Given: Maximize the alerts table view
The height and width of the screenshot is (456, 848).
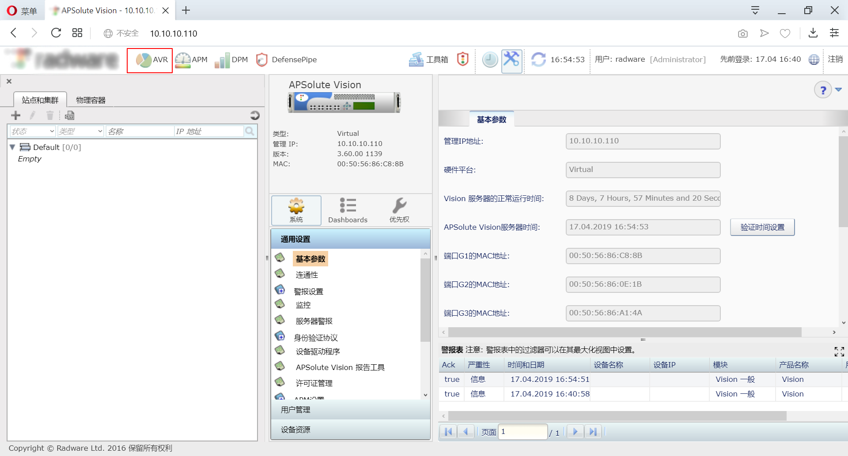Looking at the screenshot, I should (x=839, y=351).
